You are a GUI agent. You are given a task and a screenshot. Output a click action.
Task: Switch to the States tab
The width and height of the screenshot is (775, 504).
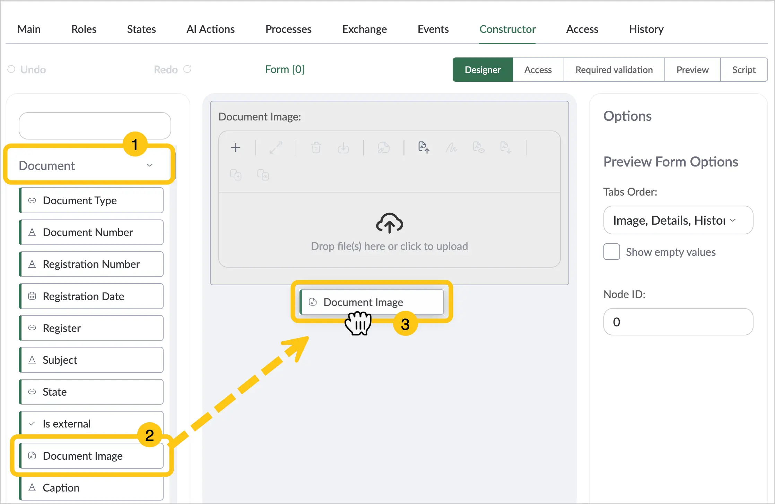click(x=141, y=29)
